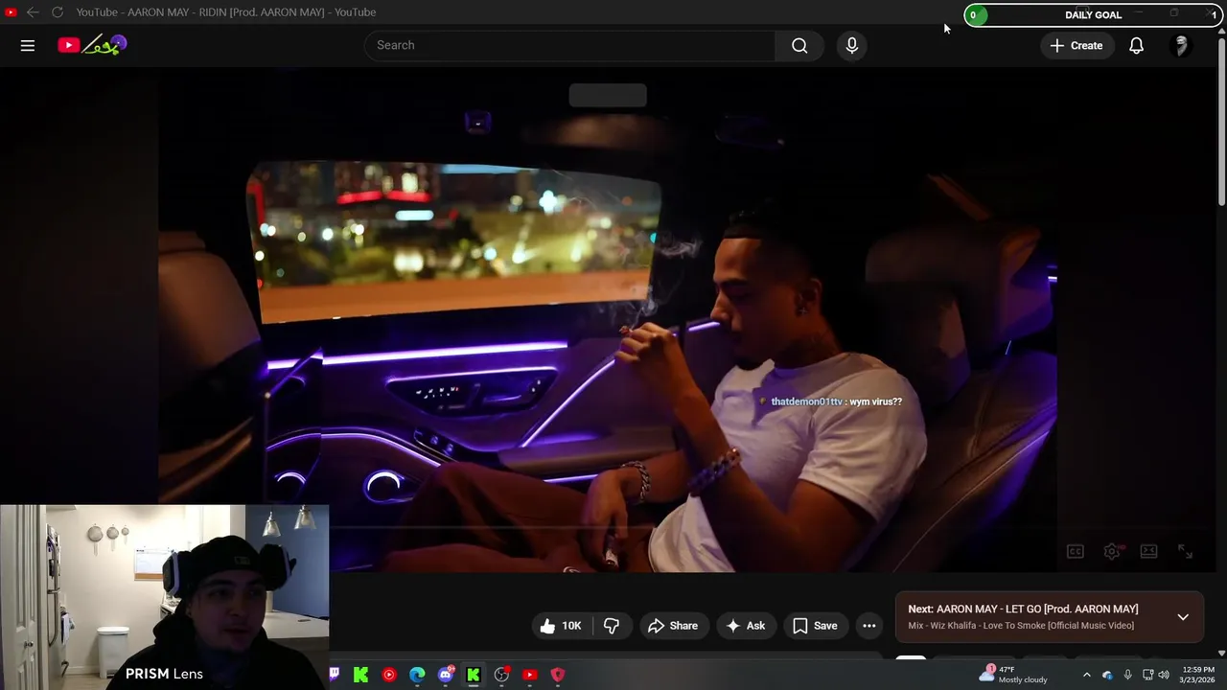Click the Create button
This screenshot has width=1227, height=690.
point(1077,45)
